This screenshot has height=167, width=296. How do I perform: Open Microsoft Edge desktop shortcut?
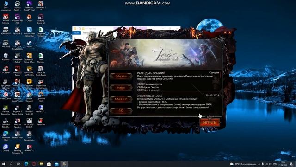pos(6,136)
